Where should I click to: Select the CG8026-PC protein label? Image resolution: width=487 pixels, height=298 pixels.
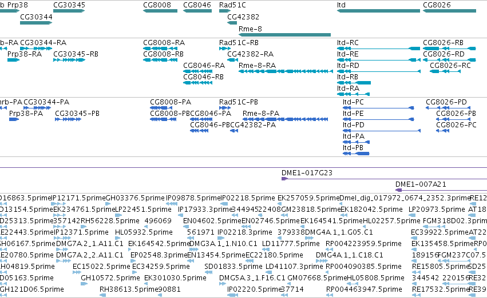[x=456, y=125]
